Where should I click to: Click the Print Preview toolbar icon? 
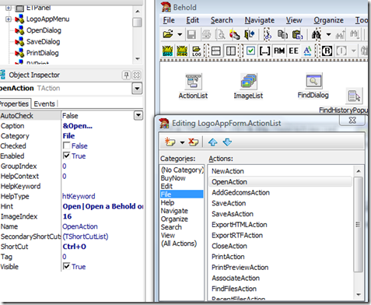(x=220, y=34)
